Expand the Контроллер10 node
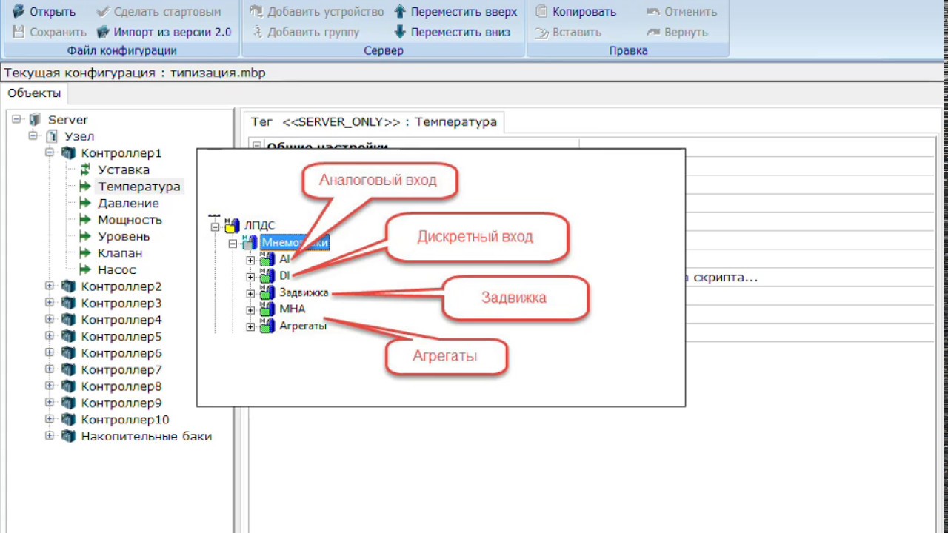 point(50,419)
